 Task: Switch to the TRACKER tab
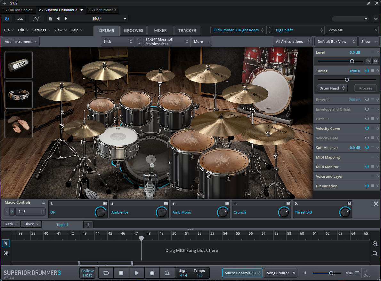(x=187, y=30)
